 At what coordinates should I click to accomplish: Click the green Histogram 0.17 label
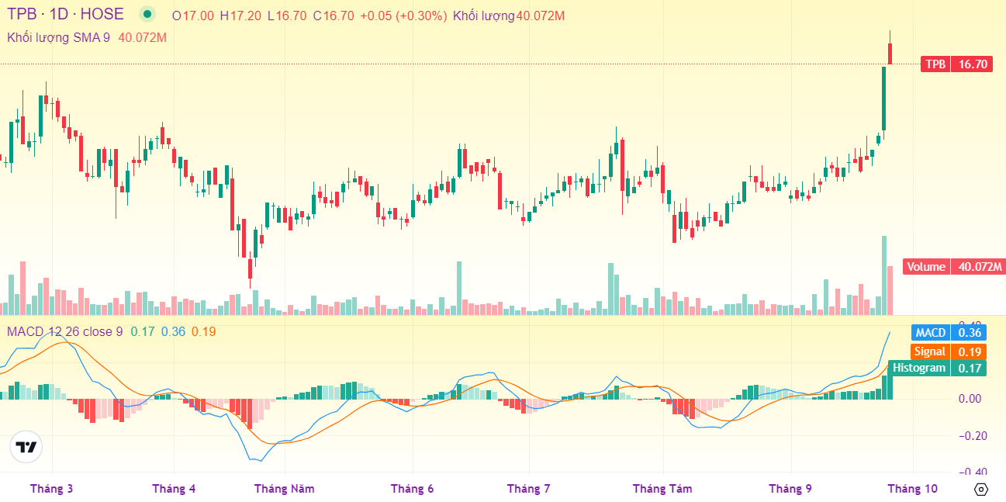[937, 368]
